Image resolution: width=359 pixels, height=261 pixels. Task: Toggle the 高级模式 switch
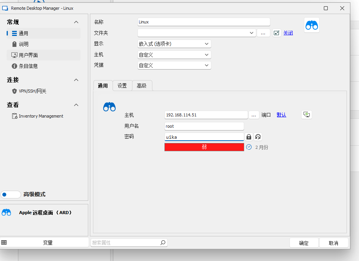[11, 194]
